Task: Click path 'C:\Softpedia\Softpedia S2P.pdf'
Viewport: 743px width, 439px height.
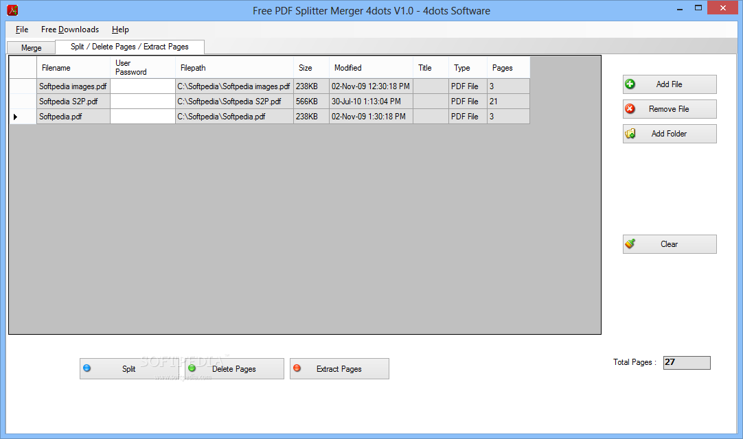Action: click(234, 102)
